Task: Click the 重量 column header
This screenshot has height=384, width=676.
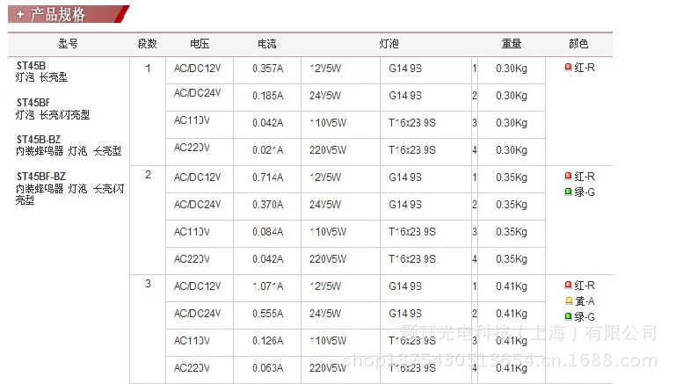Action: 512,44
